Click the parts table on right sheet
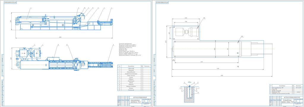 [286, 90]
